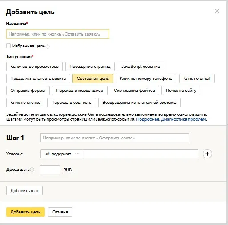Open the Диагностика проблем link
Viewport: 228px width, 225px height.
click(x=184, y=119)
